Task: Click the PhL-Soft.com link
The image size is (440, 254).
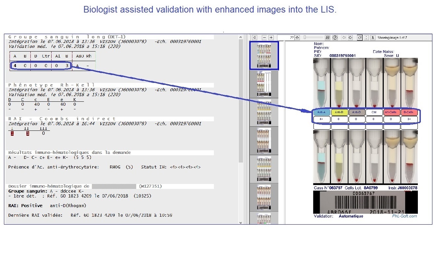Action: (404, 216)
